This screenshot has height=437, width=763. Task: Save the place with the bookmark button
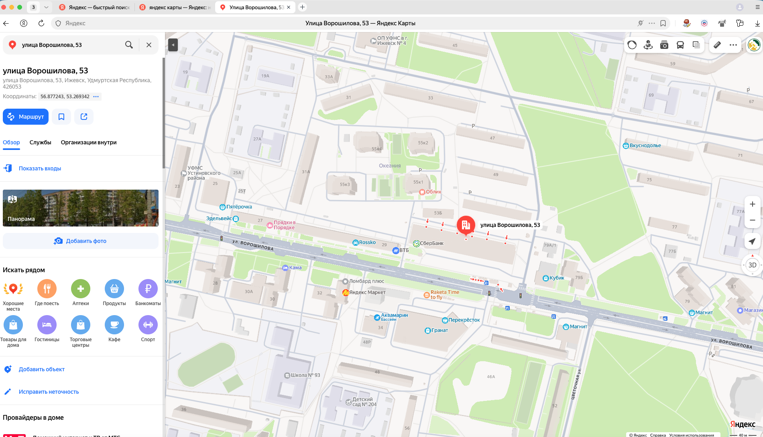pyautogui.click(x=61, y=117)
